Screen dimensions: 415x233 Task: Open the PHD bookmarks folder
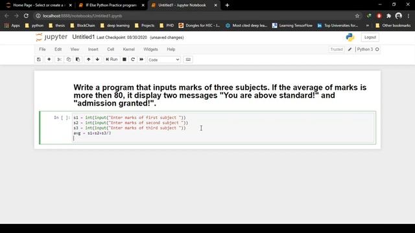pos(167,26)
